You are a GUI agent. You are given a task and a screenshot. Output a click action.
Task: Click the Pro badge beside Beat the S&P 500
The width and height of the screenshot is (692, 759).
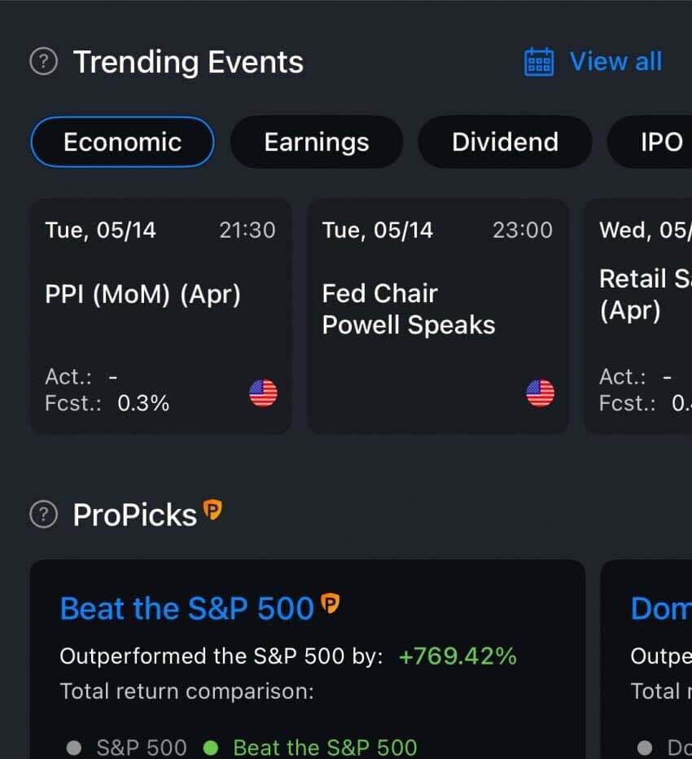coord(330,604)
